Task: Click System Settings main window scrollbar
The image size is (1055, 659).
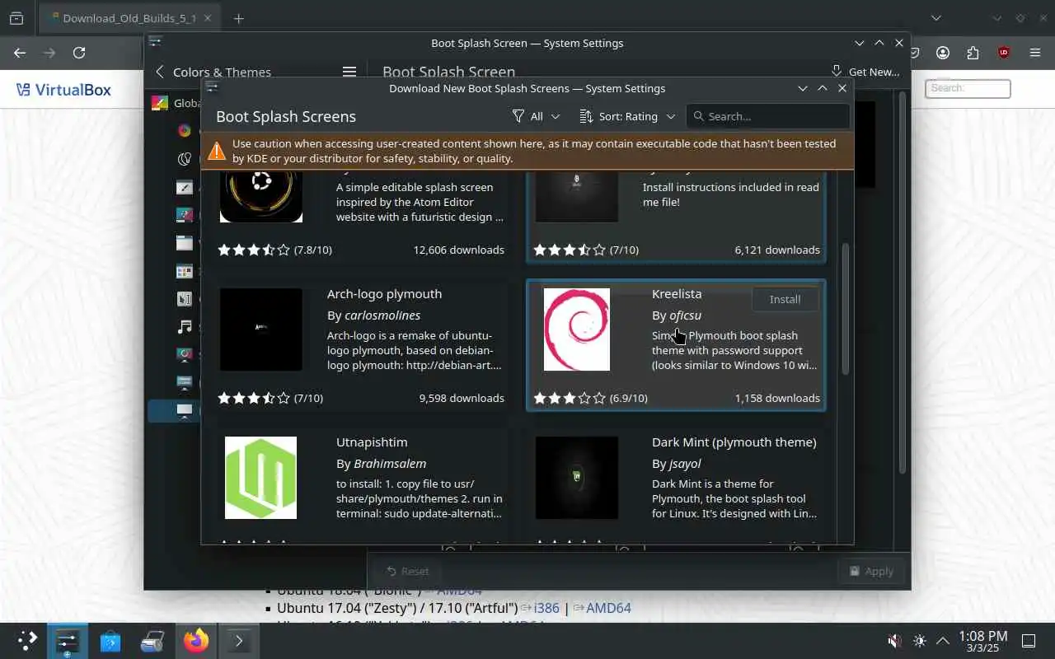Action: (903, 282)
